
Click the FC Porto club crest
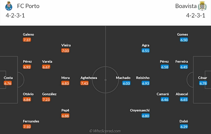(x=8, y=6)
